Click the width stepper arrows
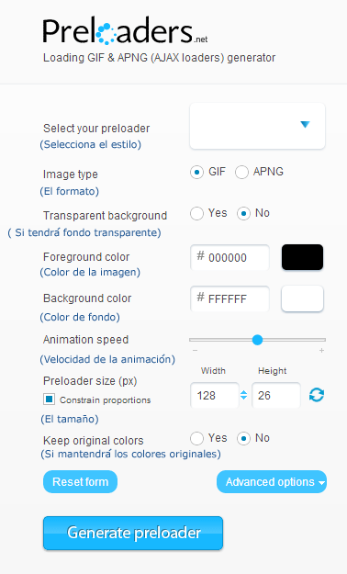The width and height of the screenshot is (347, 574). coord(244,395)
